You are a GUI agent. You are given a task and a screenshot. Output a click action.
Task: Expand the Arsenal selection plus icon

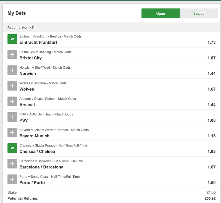pos(12,101)
